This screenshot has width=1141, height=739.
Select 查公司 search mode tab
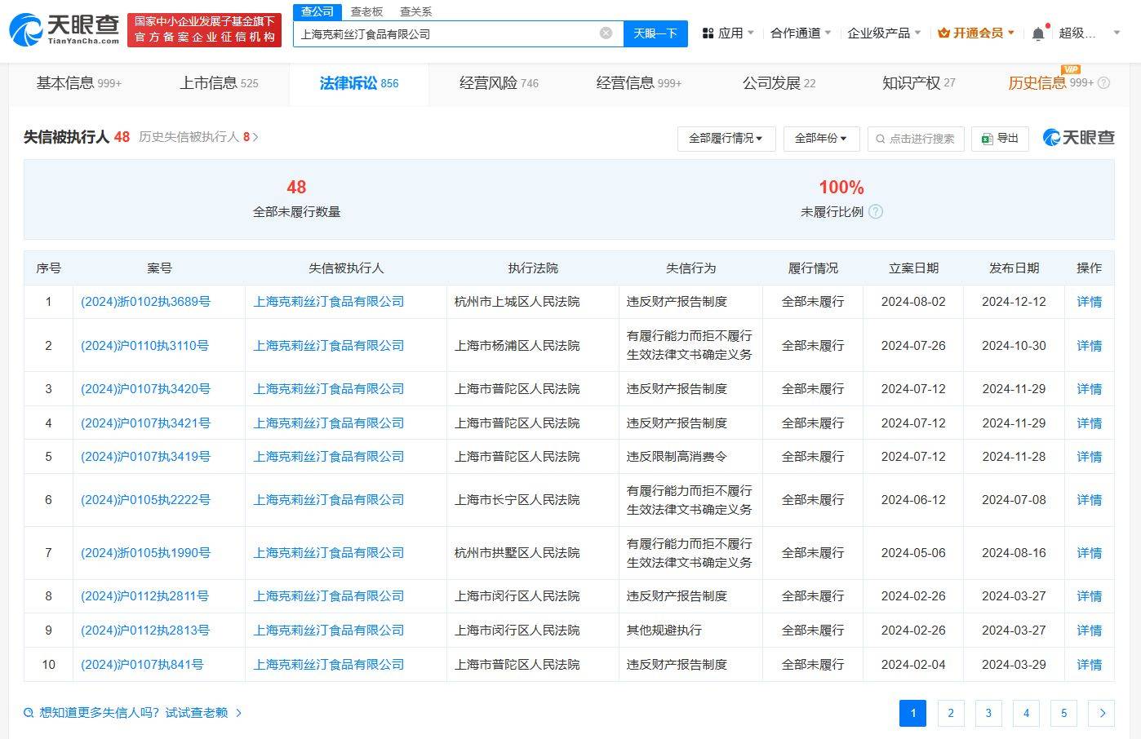click(317, 11)
